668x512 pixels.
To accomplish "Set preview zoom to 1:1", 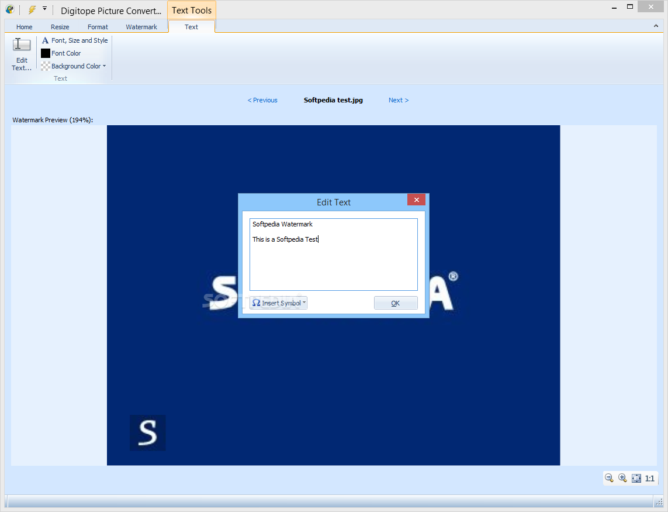I will pos(650,478).
